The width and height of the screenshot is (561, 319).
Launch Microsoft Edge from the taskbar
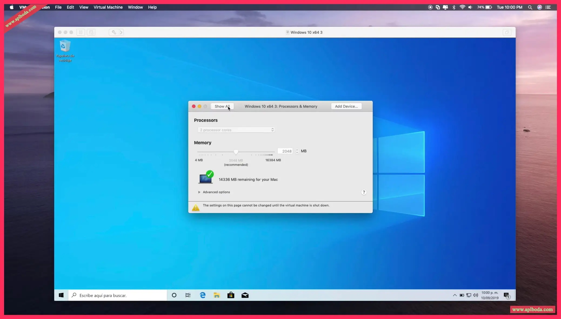point(203,295)
